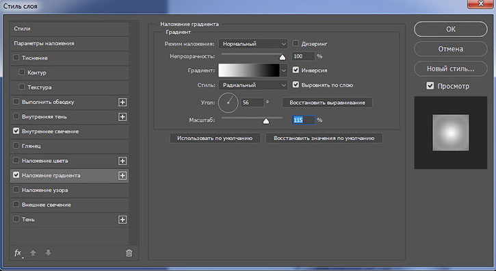Close the Стиль слоя dialog
Screen dimensions: 496x271
[481, 4]
